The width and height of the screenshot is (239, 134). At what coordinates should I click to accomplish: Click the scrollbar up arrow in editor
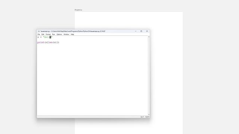click(x=149, y=37)
